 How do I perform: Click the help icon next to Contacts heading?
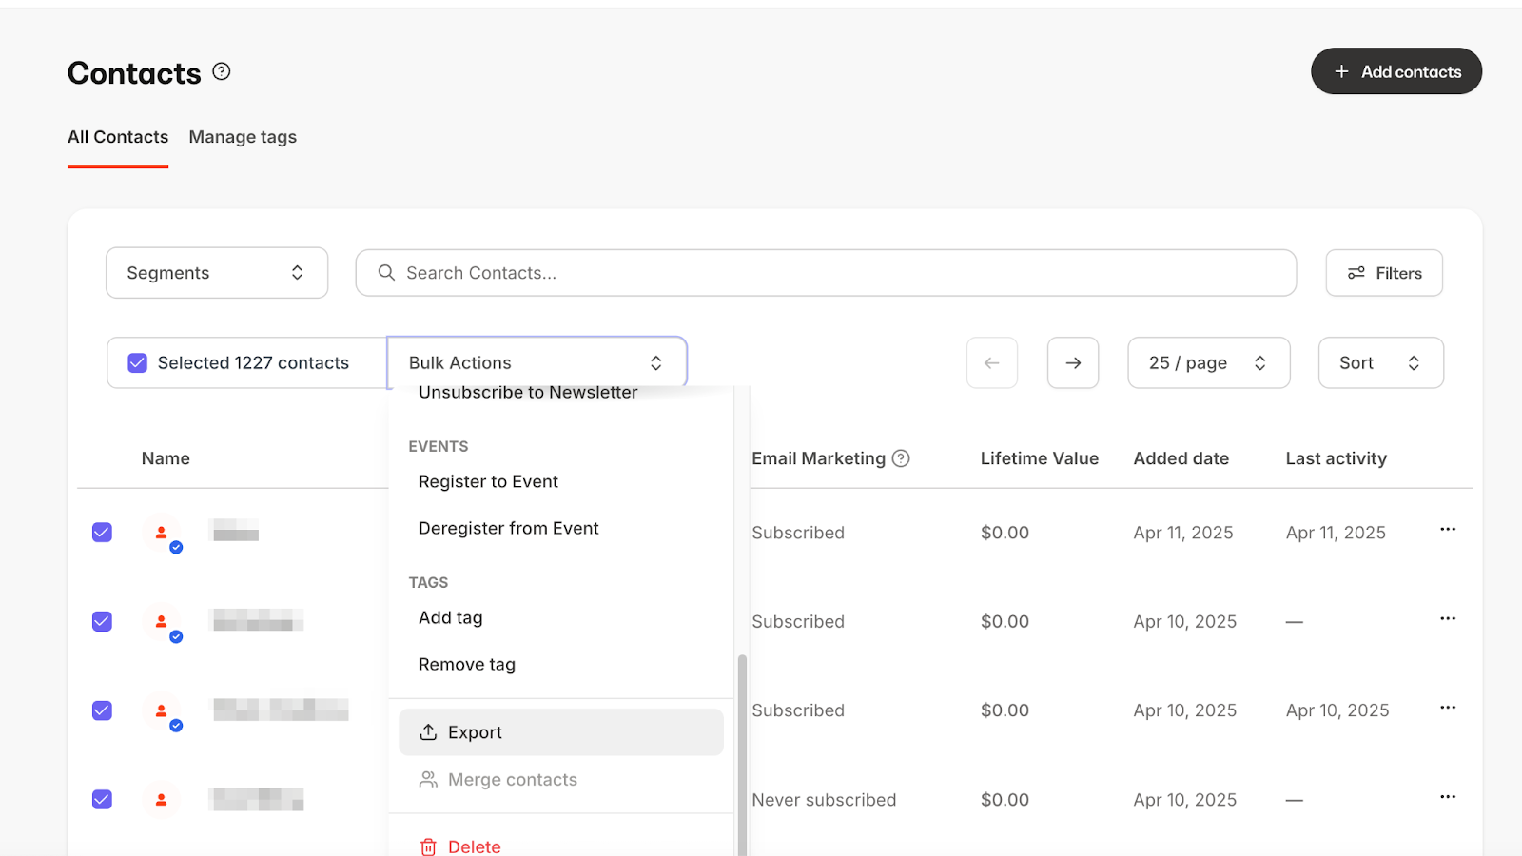(x=222, y=71)
